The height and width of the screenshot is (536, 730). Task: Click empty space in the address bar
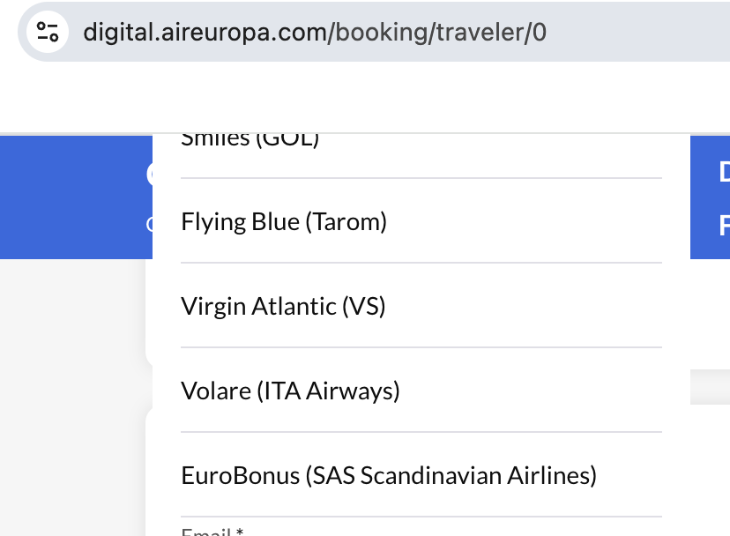[x=635, y=33]
